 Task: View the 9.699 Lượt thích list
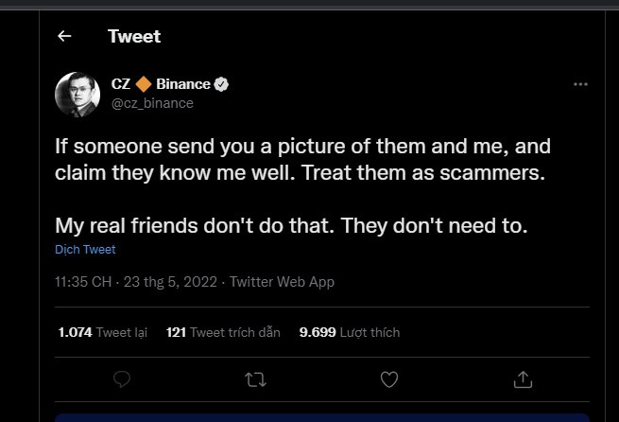pos(350,332)
